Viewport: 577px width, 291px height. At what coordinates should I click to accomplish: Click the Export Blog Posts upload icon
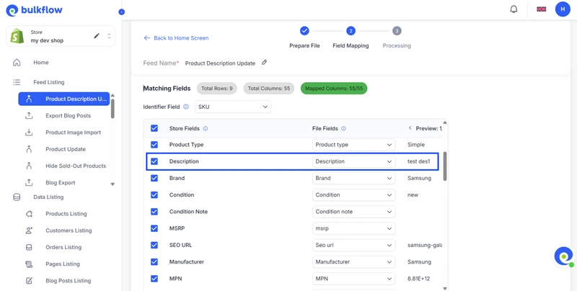[x=29, y=116]
